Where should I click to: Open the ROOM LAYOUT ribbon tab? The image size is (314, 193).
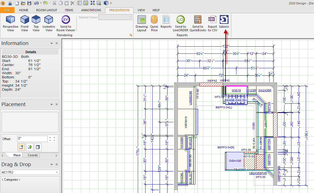point(47,10)
